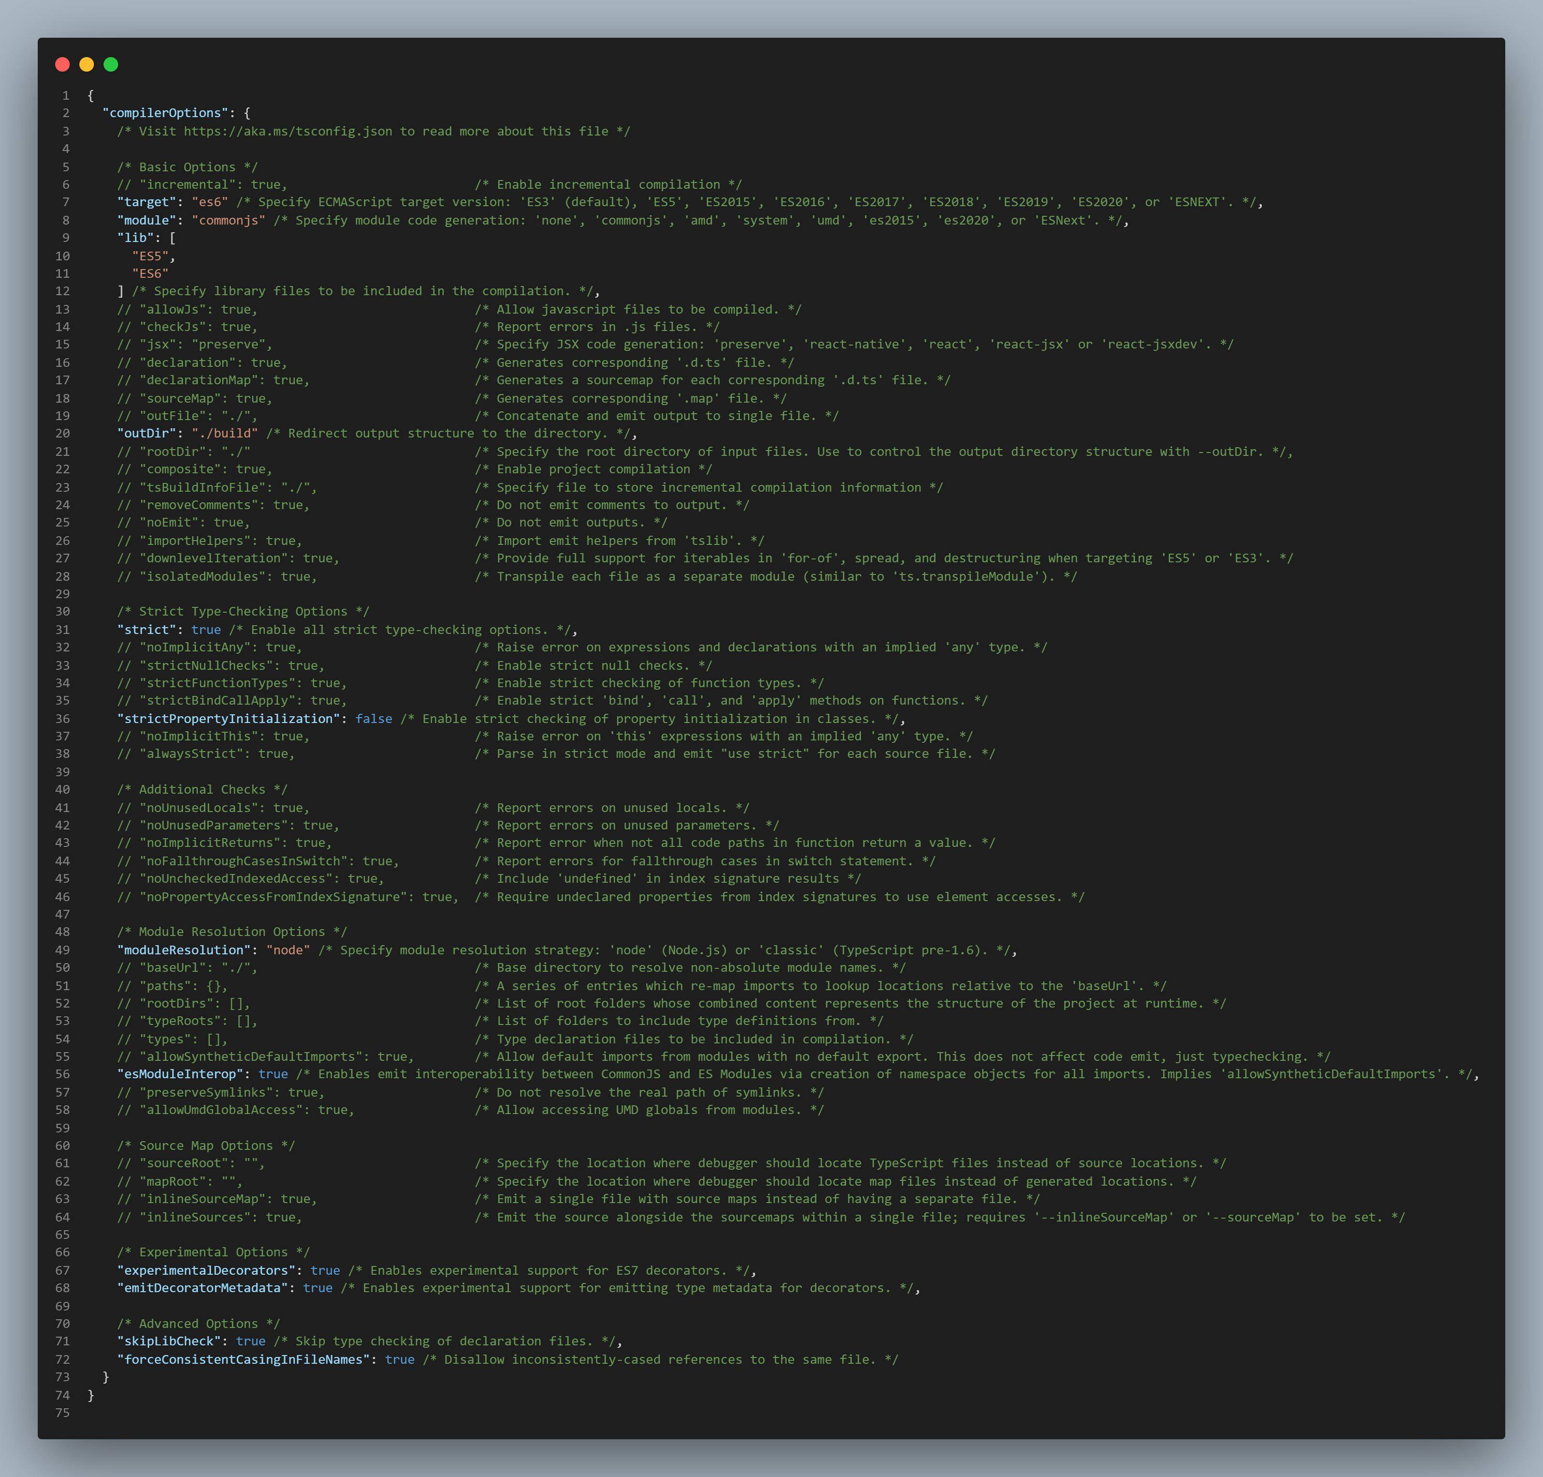Click the commented "baseUrl" option

pos(187,967)
